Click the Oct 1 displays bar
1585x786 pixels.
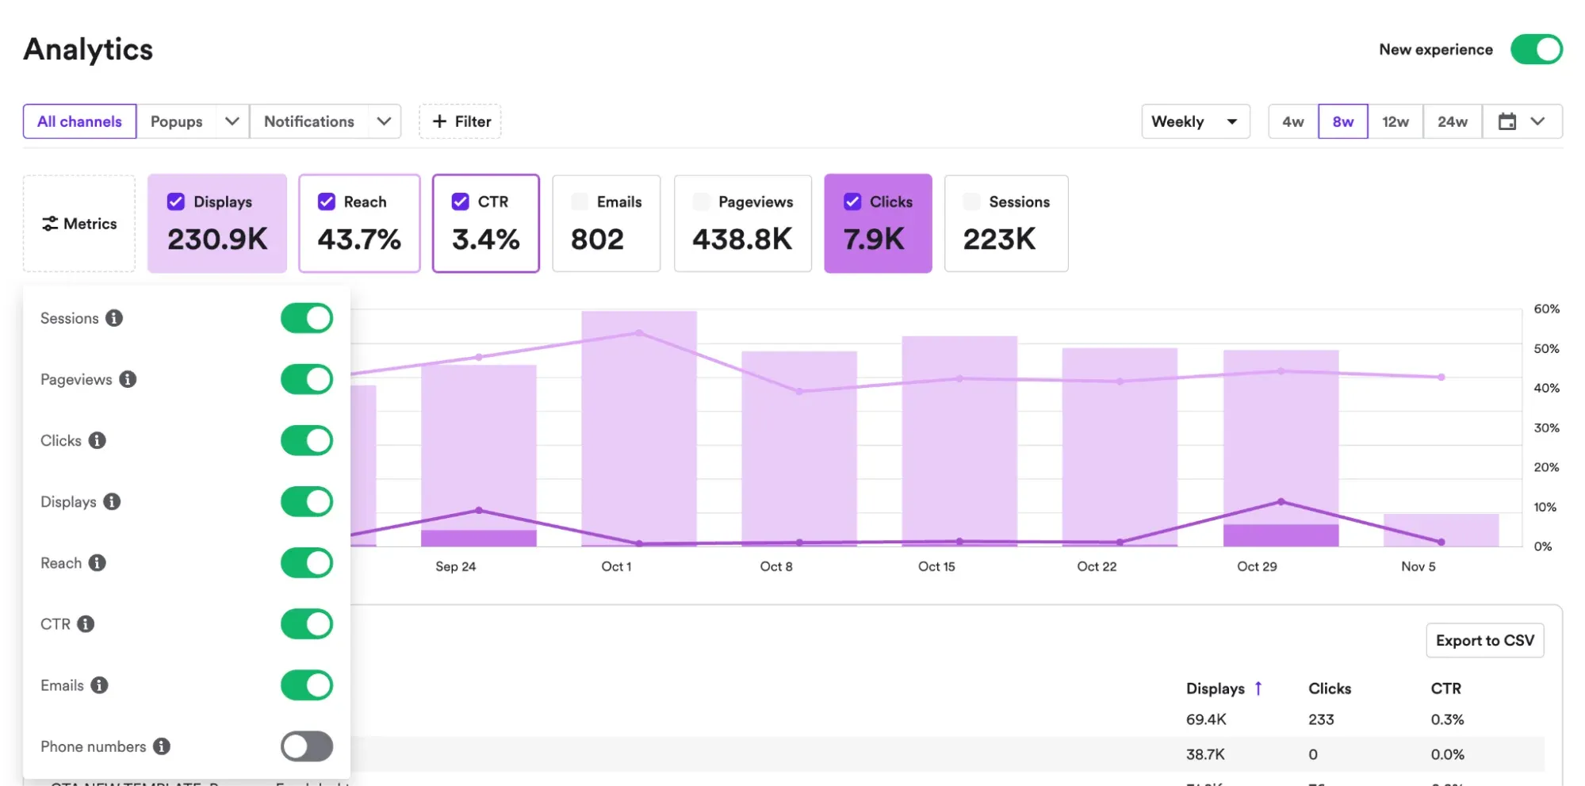[639, 428]
